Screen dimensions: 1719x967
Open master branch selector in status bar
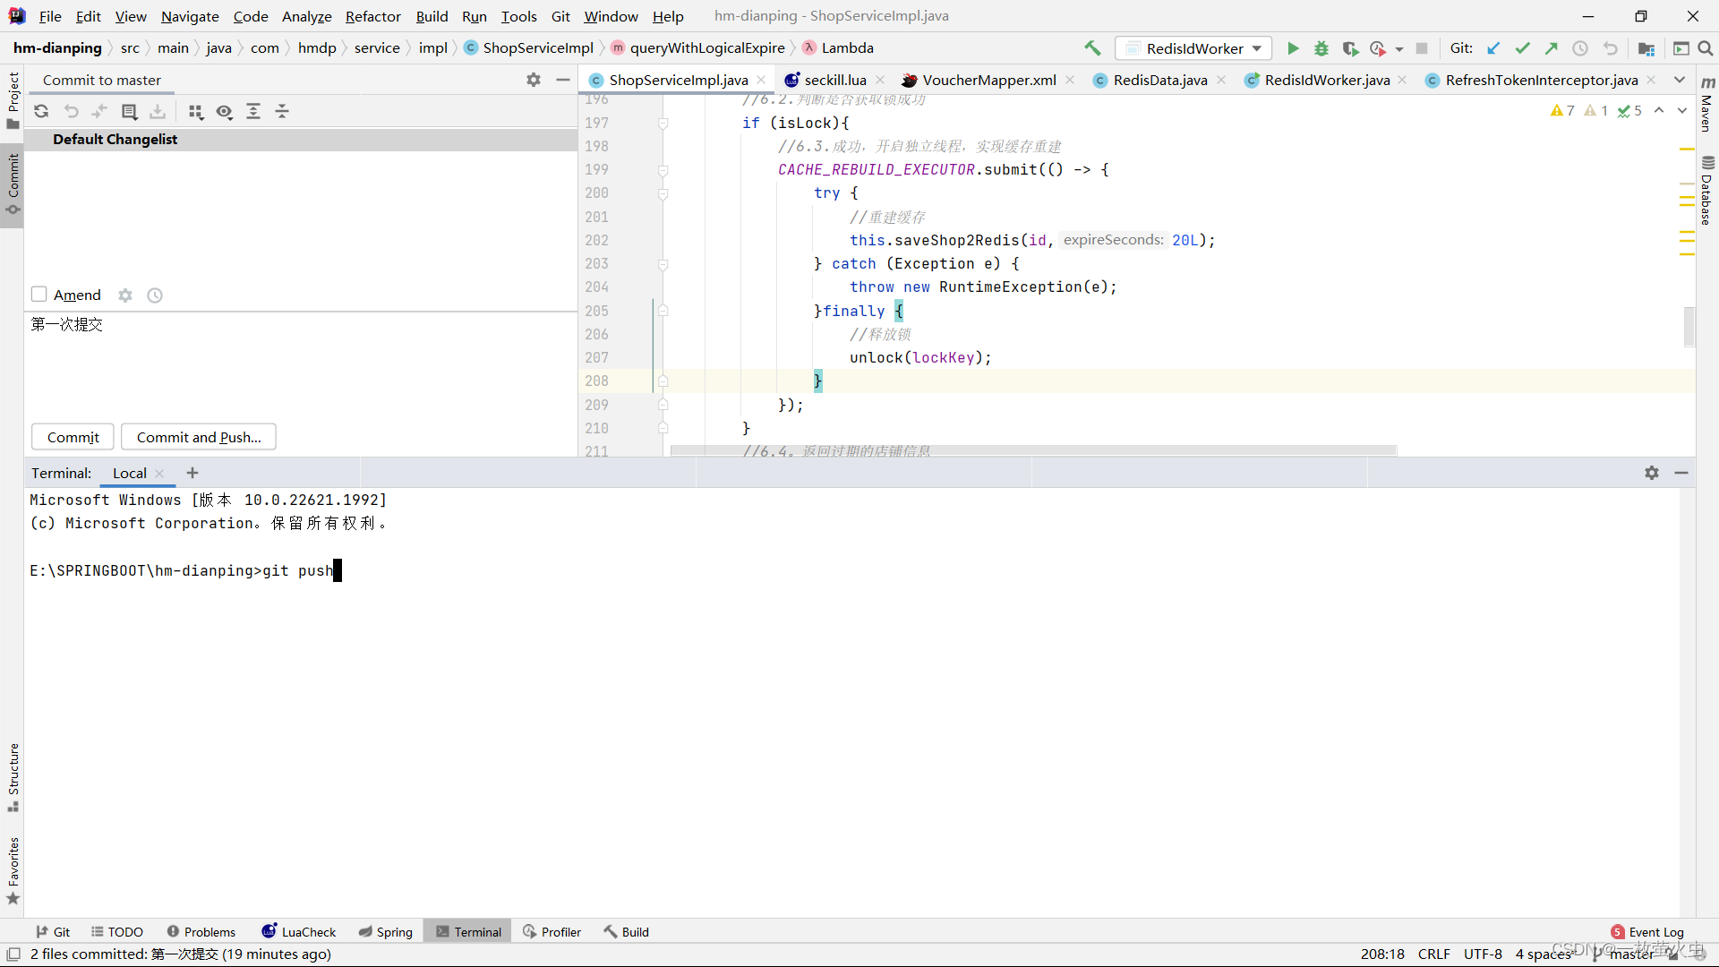[1629, 954]
